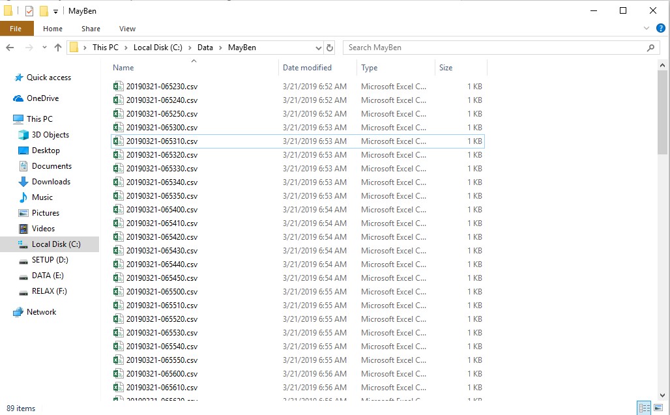The height and width of the screenshot is (415, 670).
Task: Open recent locations dropdown arrow
Action: [x=44, y=48]
